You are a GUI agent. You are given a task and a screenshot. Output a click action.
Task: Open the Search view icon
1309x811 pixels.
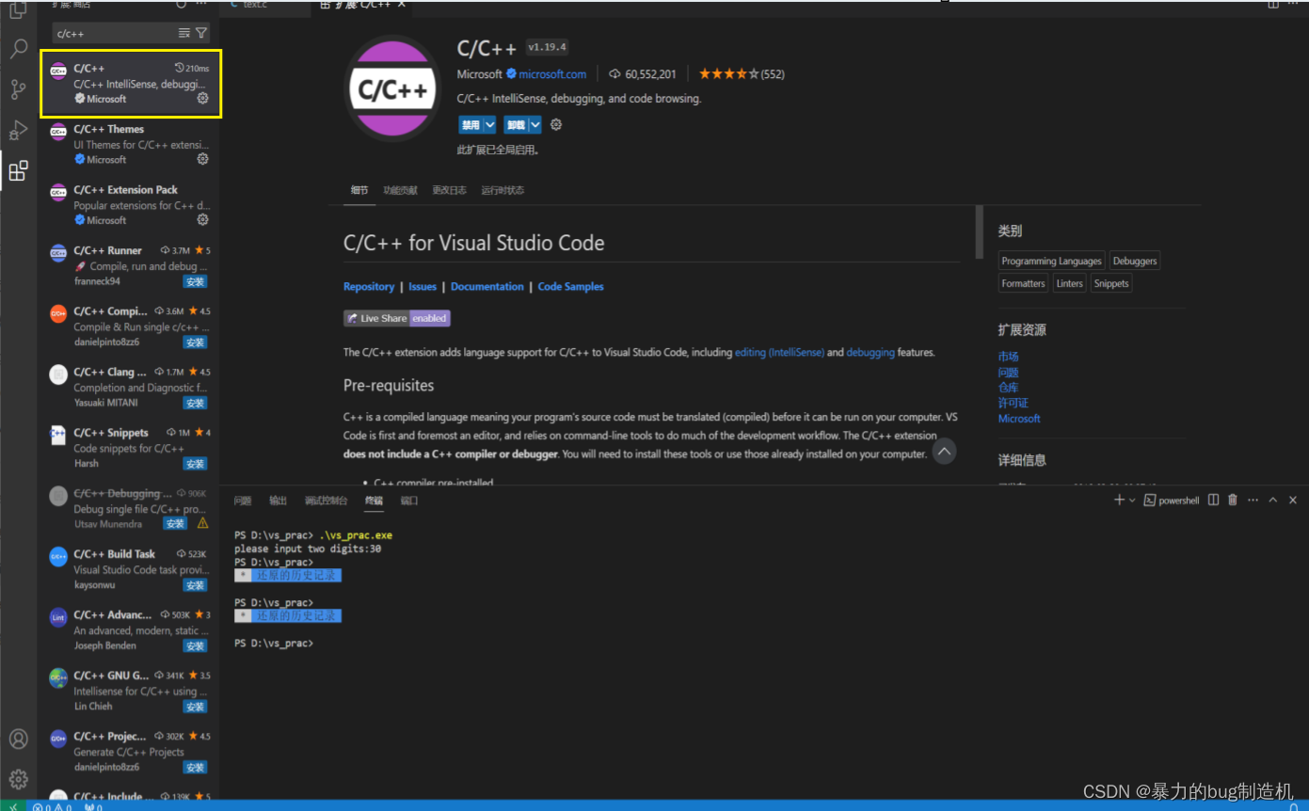point(19,49)
